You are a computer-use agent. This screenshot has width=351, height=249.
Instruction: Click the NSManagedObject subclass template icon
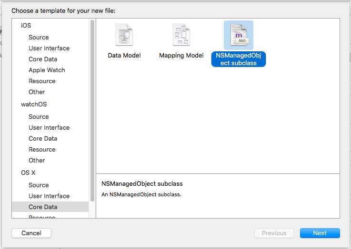239,36
